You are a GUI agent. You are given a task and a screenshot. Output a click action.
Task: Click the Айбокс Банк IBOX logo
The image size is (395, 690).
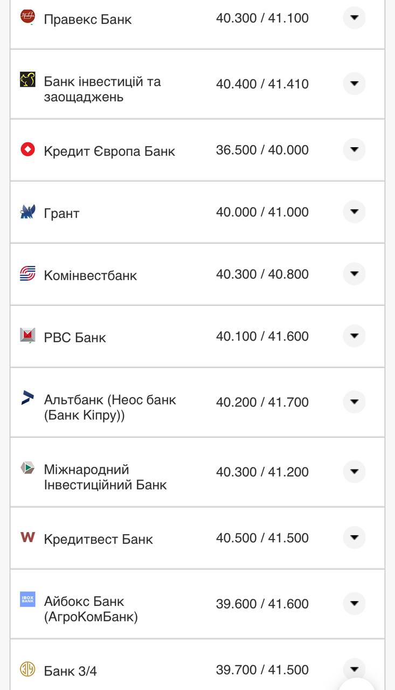27,599
